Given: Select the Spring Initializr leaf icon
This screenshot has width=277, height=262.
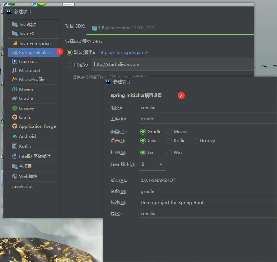Looking at the screenshot, I should pos(15,53).
